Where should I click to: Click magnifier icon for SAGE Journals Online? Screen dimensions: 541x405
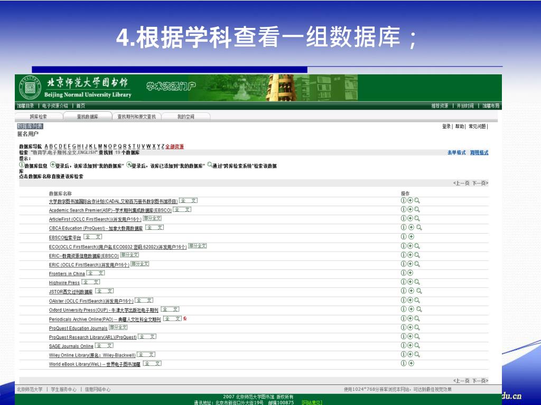(417, 345)
